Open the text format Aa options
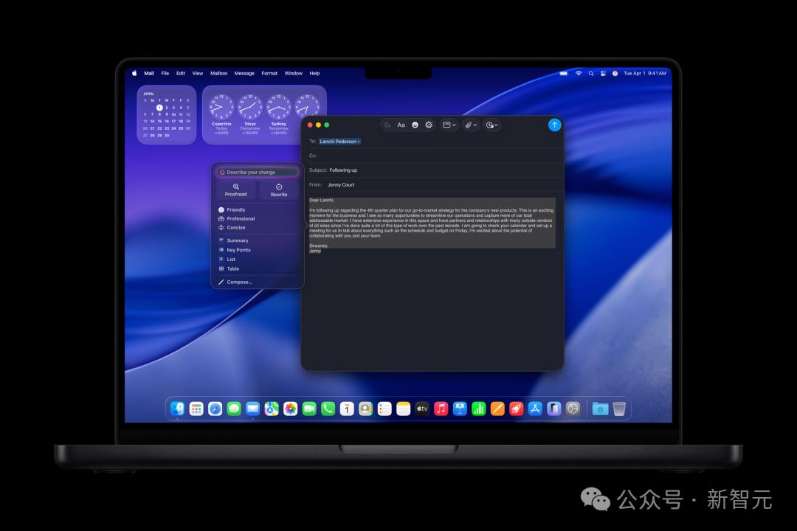Screen dimensions: 797x531 [x=401, y=125]
